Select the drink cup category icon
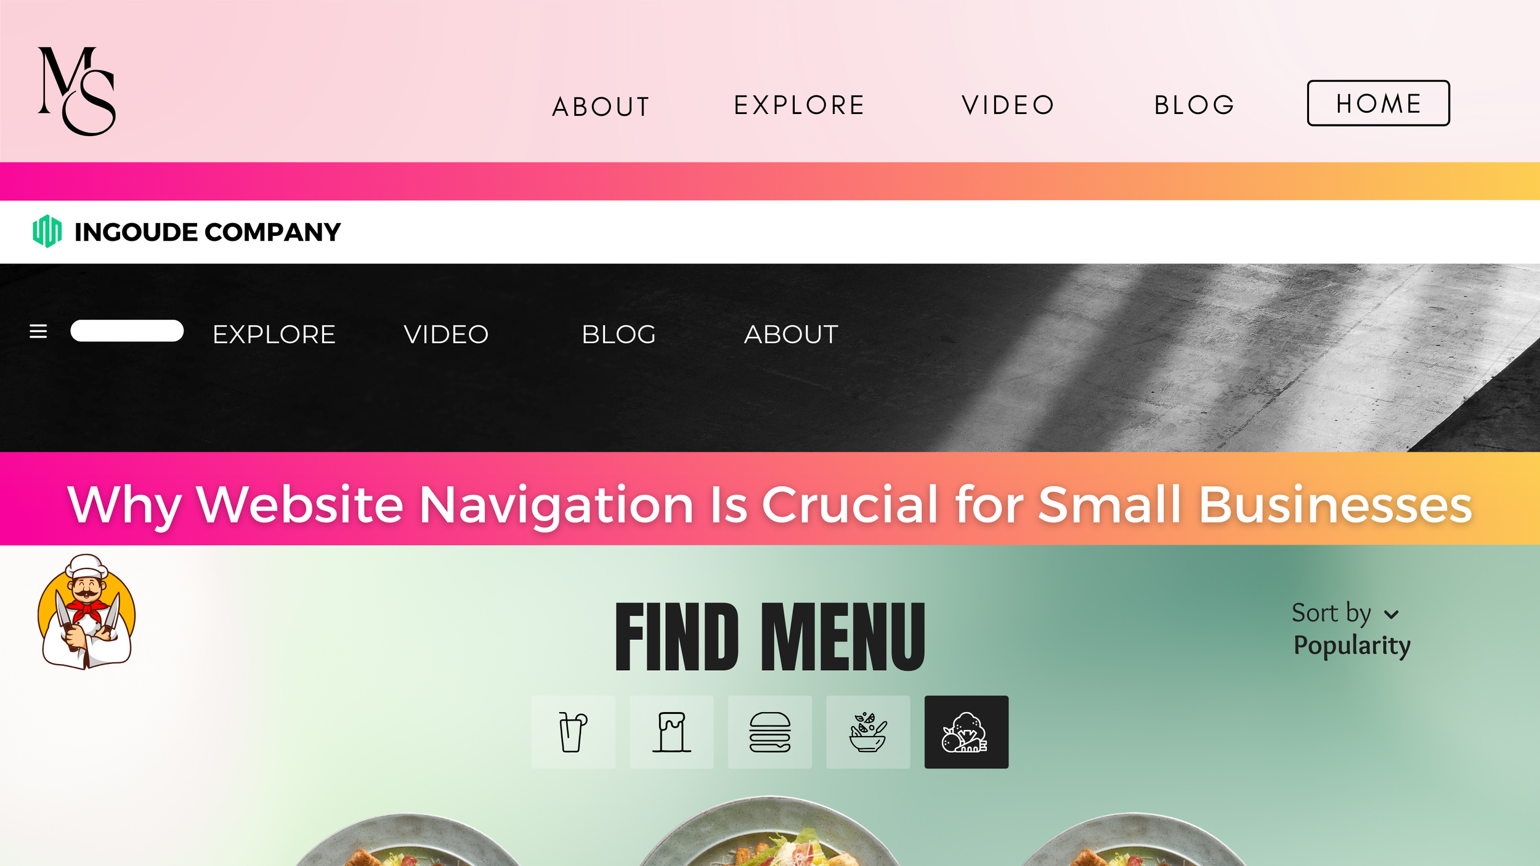Screen dimensions: 1540x866 pos(573,732)
